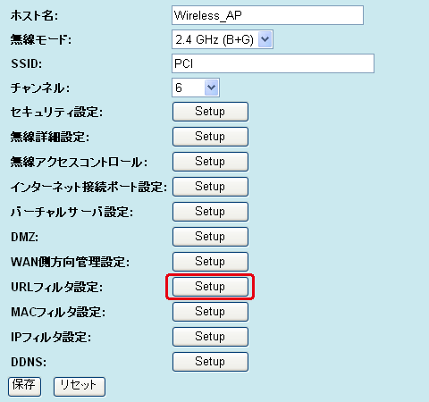Open Setup for WAN側方向管理設定
The height and width of the screenshot is (402, 429).
pos(210,262)
